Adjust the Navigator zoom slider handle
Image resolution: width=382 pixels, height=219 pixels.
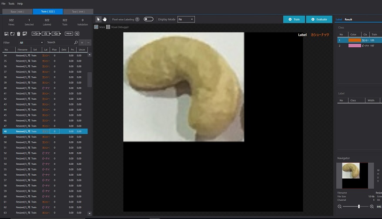point(359,206)
